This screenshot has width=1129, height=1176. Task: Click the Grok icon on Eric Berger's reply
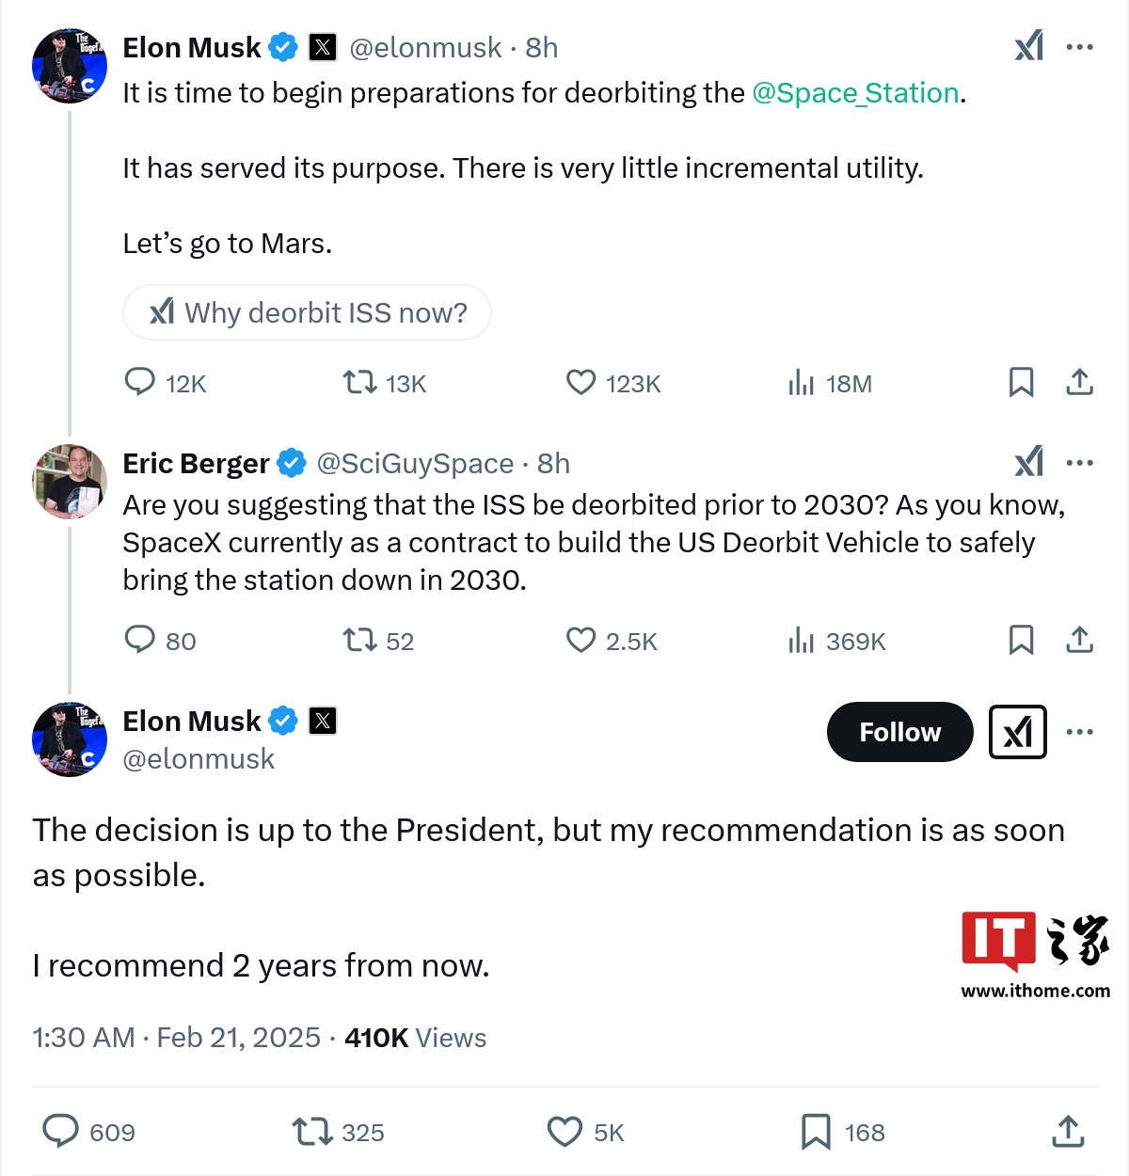tap(1029, 462)
